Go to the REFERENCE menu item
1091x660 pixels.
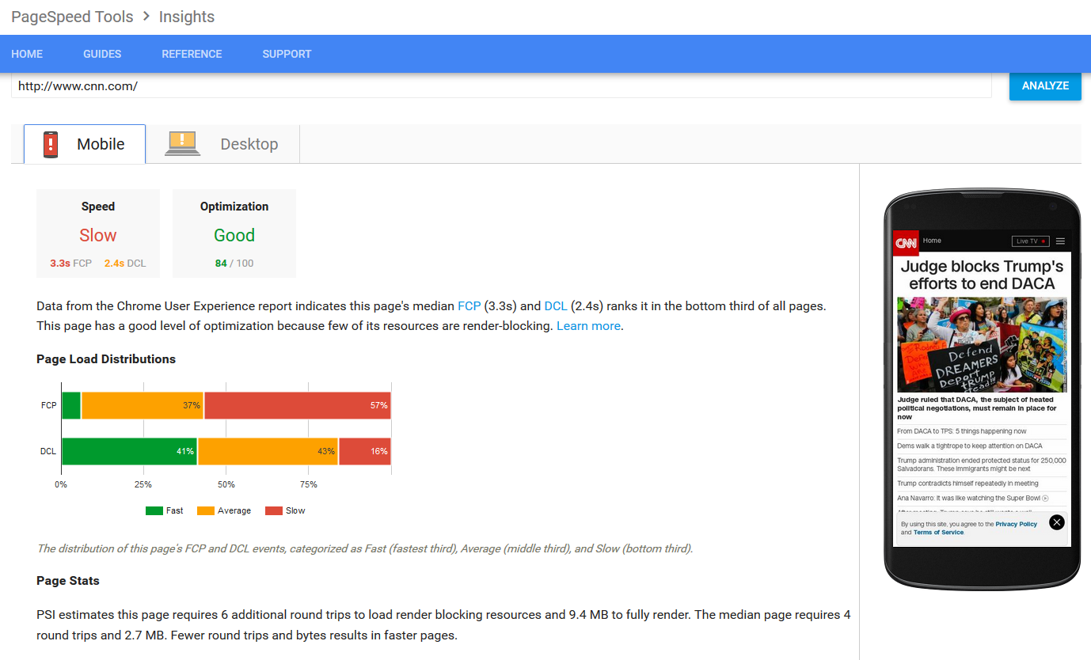[x=192, y=54]
